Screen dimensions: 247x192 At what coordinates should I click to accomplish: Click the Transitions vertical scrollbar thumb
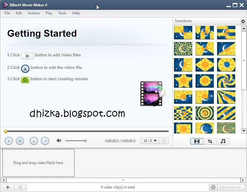point(244,61)
